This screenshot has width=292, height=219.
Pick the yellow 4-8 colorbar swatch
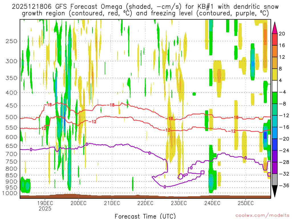(275, 74)
